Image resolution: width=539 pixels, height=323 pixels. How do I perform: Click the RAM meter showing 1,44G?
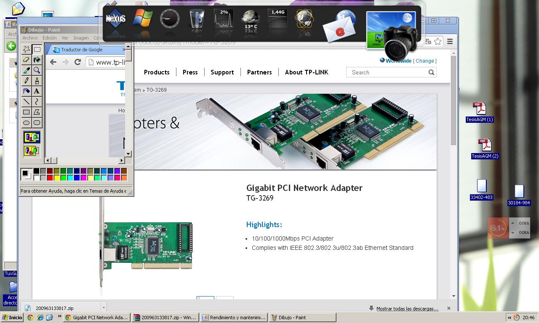pyautogui.click(x=278, y=19)
